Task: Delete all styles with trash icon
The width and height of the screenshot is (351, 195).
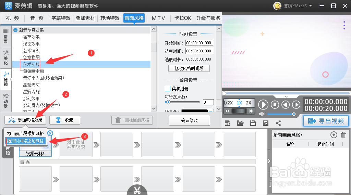Action: coord(343,135)
